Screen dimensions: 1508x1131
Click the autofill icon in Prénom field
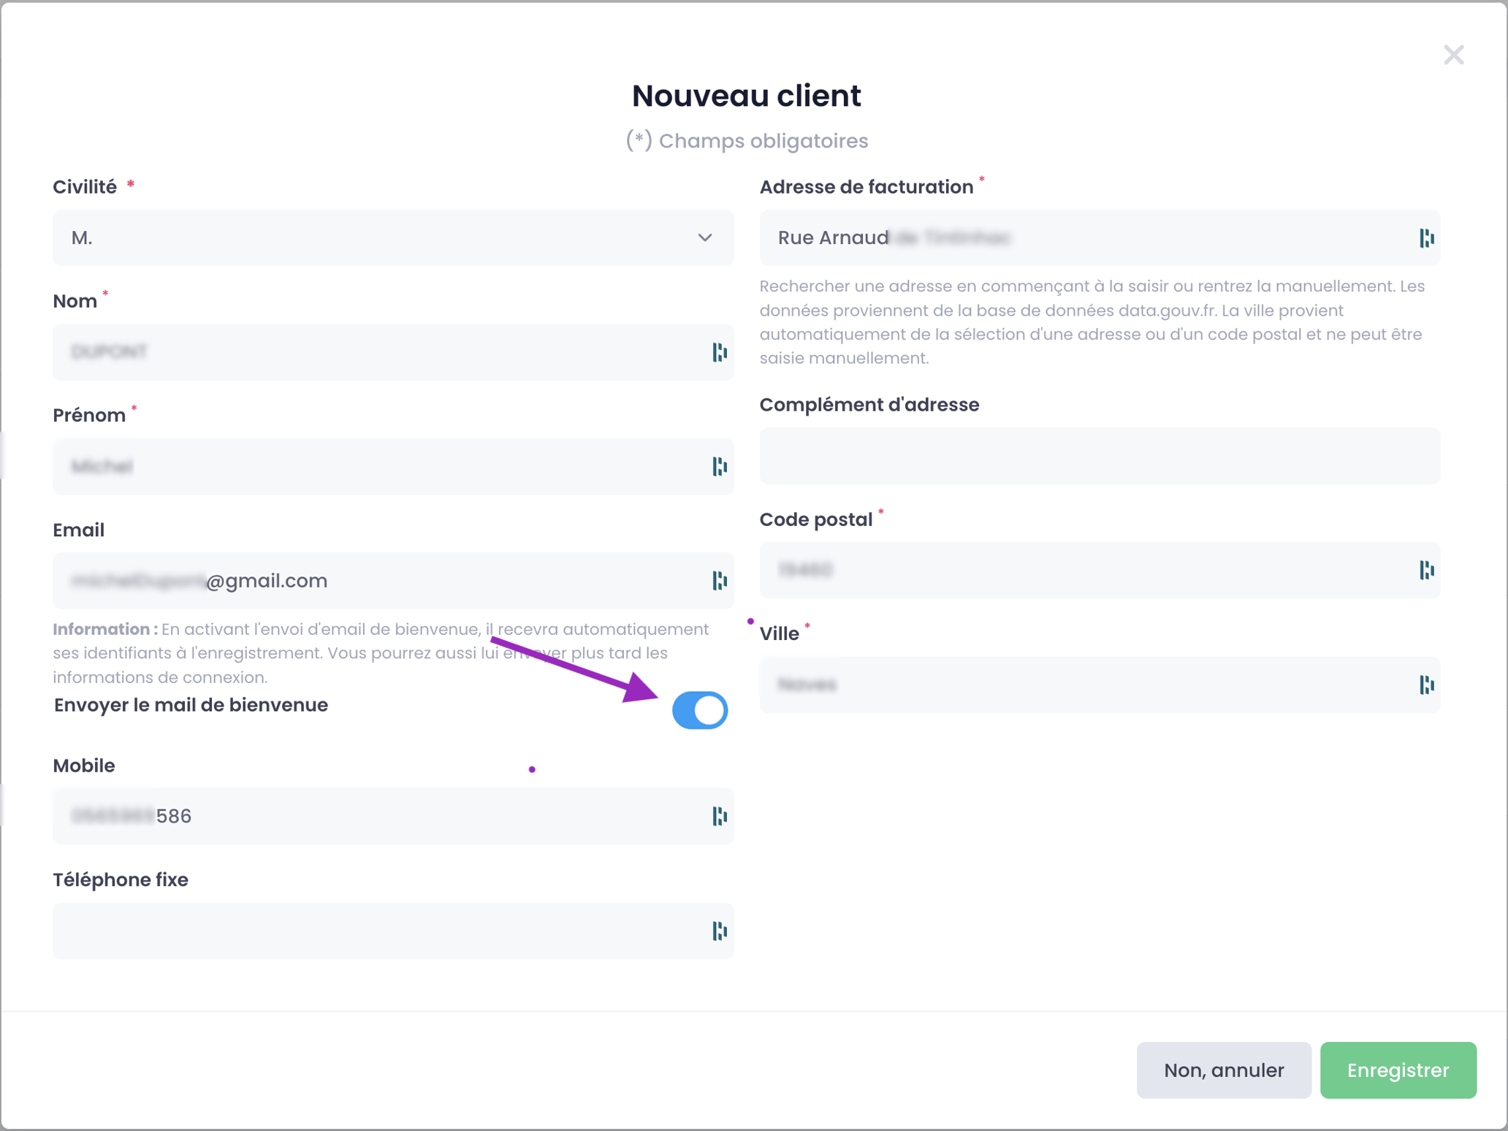[720, 466]
